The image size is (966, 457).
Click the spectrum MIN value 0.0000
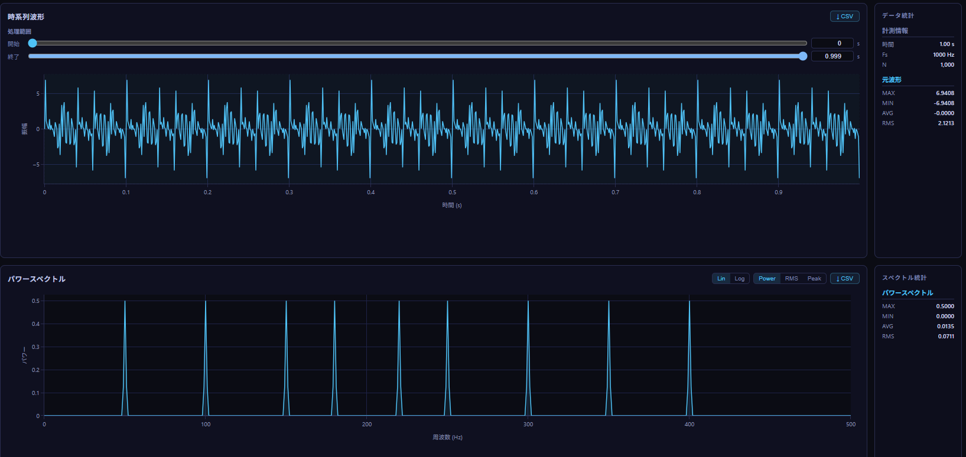coord(945,316)
